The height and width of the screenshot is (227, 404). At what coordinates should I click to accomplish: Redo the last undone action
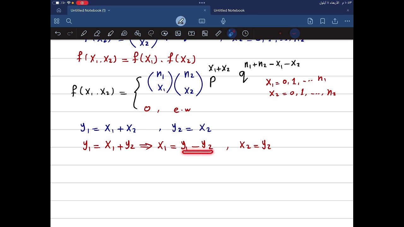[x=70, y=33]
